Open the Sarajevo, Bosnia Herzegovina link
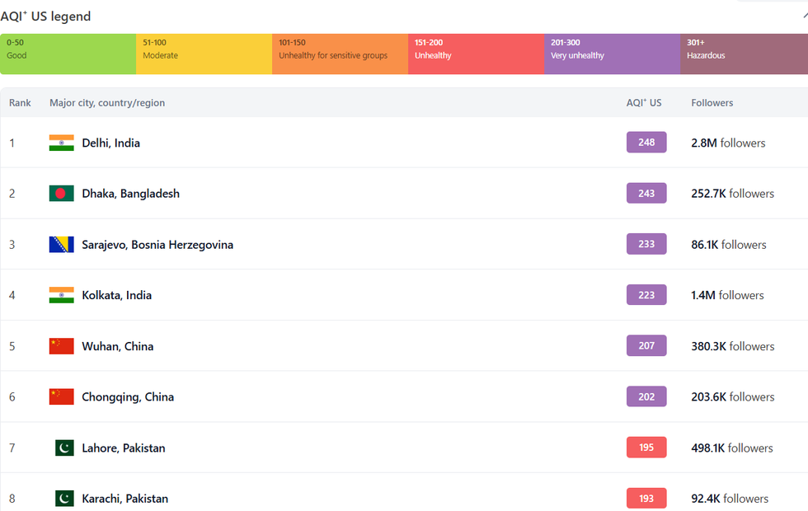 coord(157,245)
